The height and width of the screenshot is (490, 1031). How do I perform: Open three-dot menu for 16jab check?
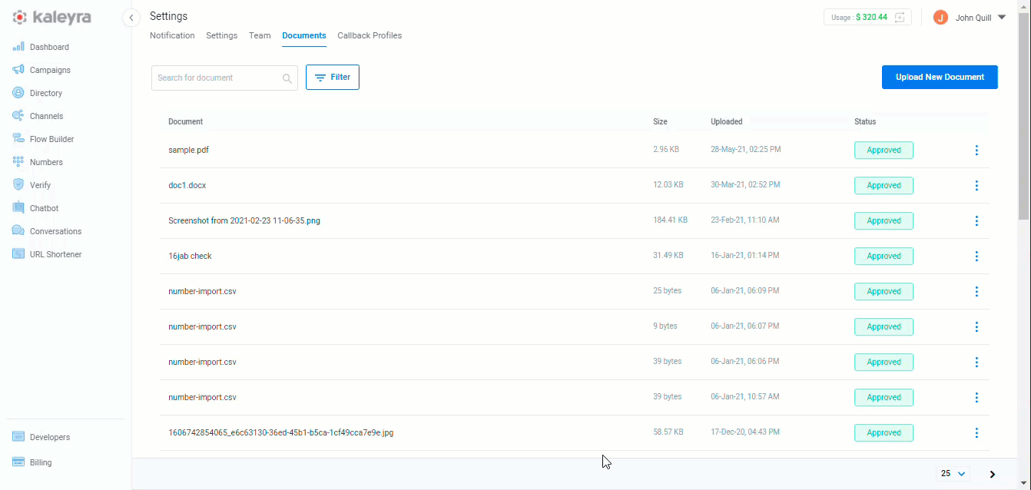[x=976, y=257]
